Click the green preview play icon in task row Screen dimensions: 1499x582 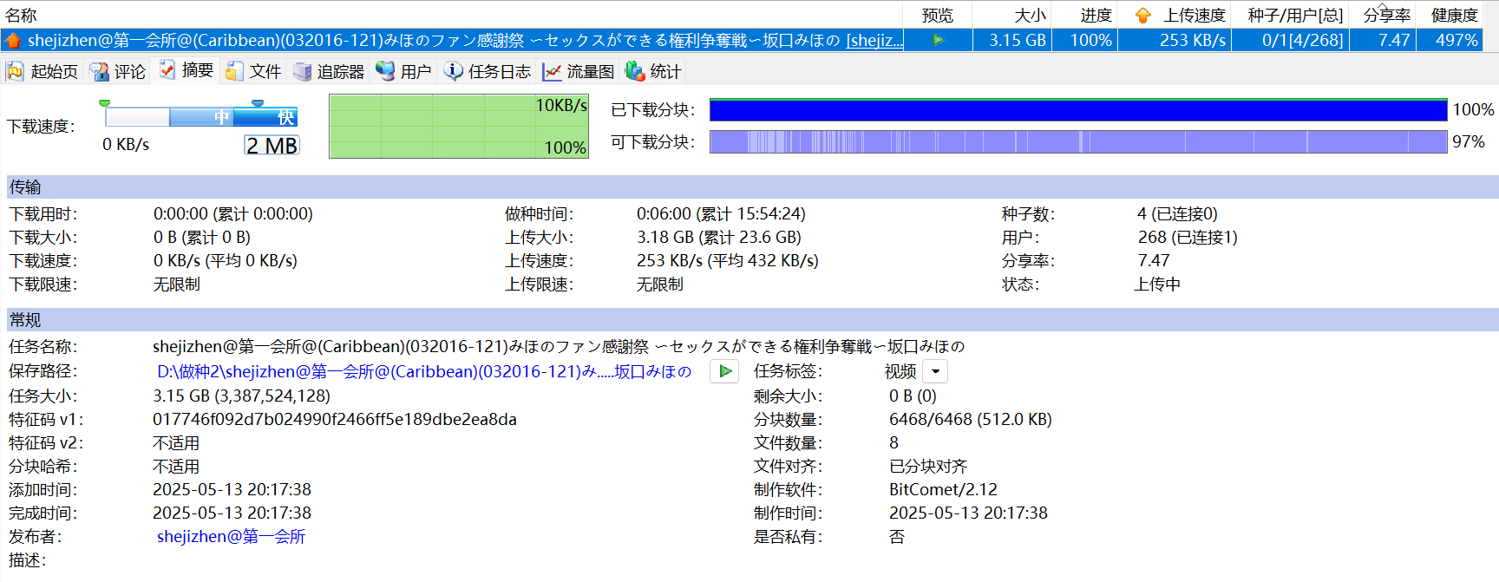coord(938,40)
